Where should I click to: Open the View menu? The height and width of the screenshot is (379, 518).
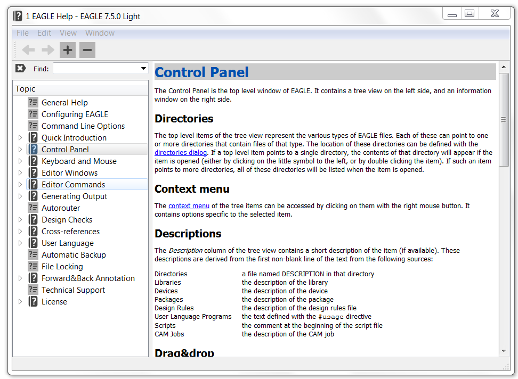pos(68,33)
